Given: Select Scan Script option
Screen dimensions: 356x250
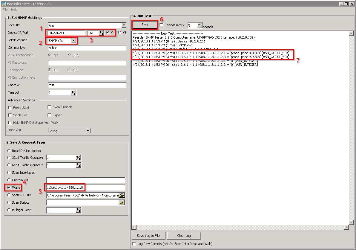Looking at the screenshot, I should [x=9, y=202].
